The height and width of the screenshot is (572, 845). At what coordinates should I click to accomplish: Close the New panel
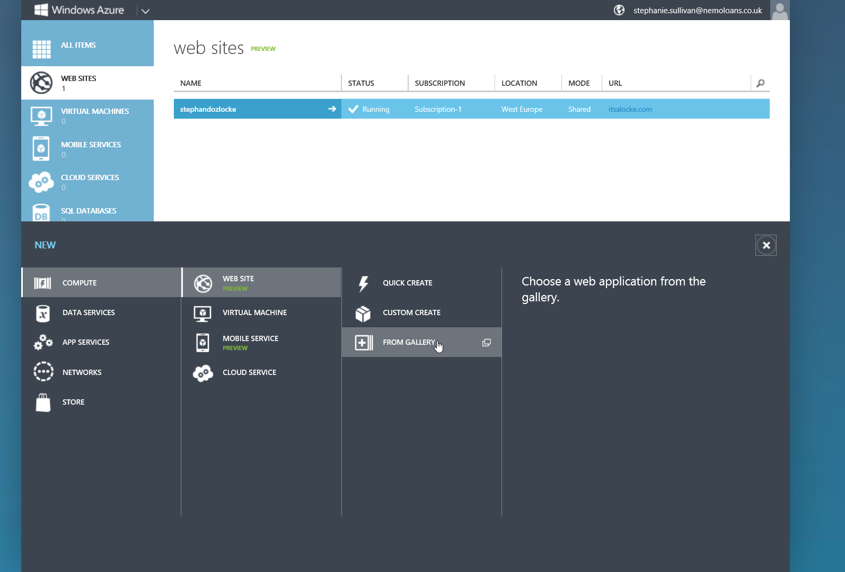pos(765,245)
